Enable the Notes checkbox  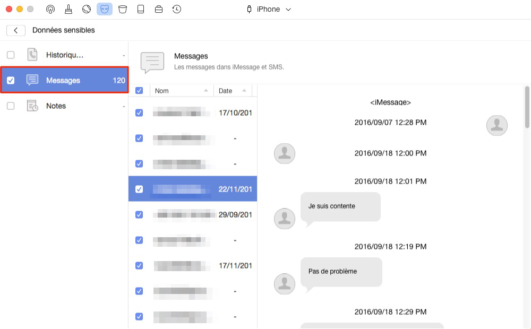pyautogui.click(x=11, y=106)
